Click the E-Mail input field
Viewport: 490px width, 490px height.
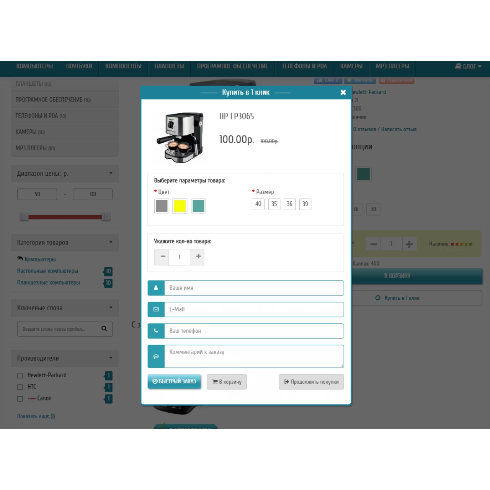point(254,309)
